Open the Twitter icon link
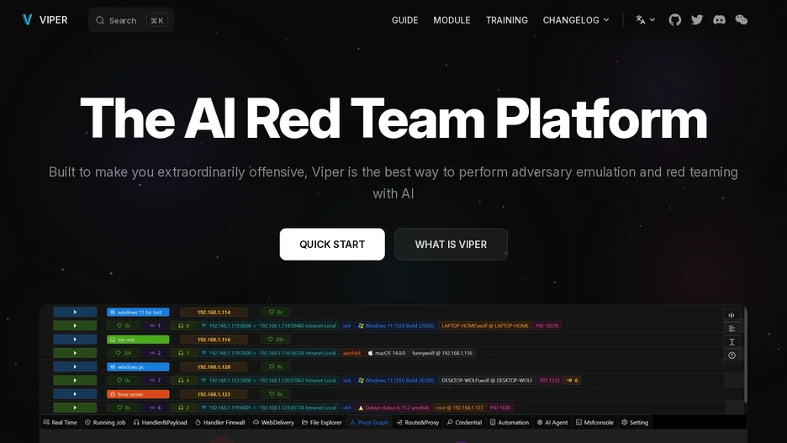Screen dimensions: 787x443 coord(697,20)
